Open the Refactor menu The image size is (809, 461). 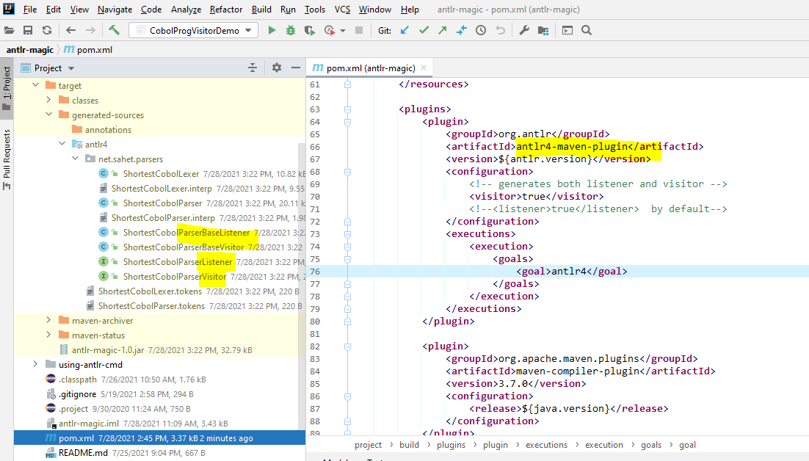pyautogui.click(x=225, y=10)
